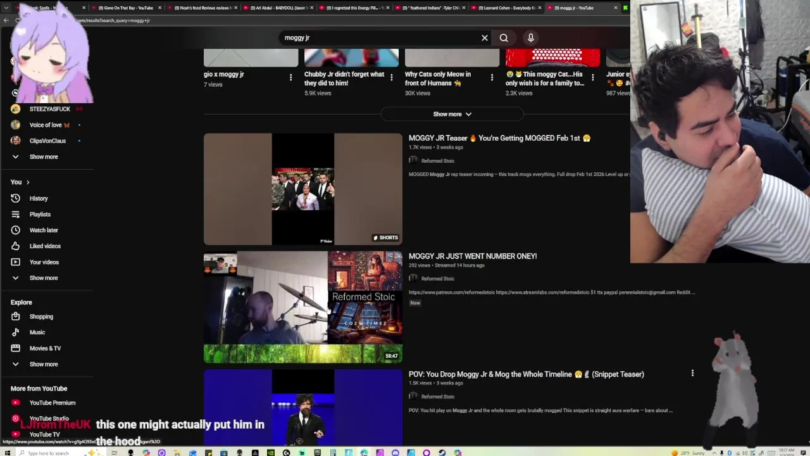
Task: Open options menu for 'gio x moggy jr'
Action: pos(291,77)
